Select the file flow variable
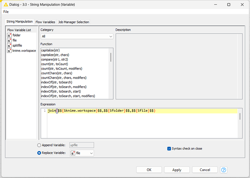This screenshot has width=250, height=178. (x=14, y=40)
